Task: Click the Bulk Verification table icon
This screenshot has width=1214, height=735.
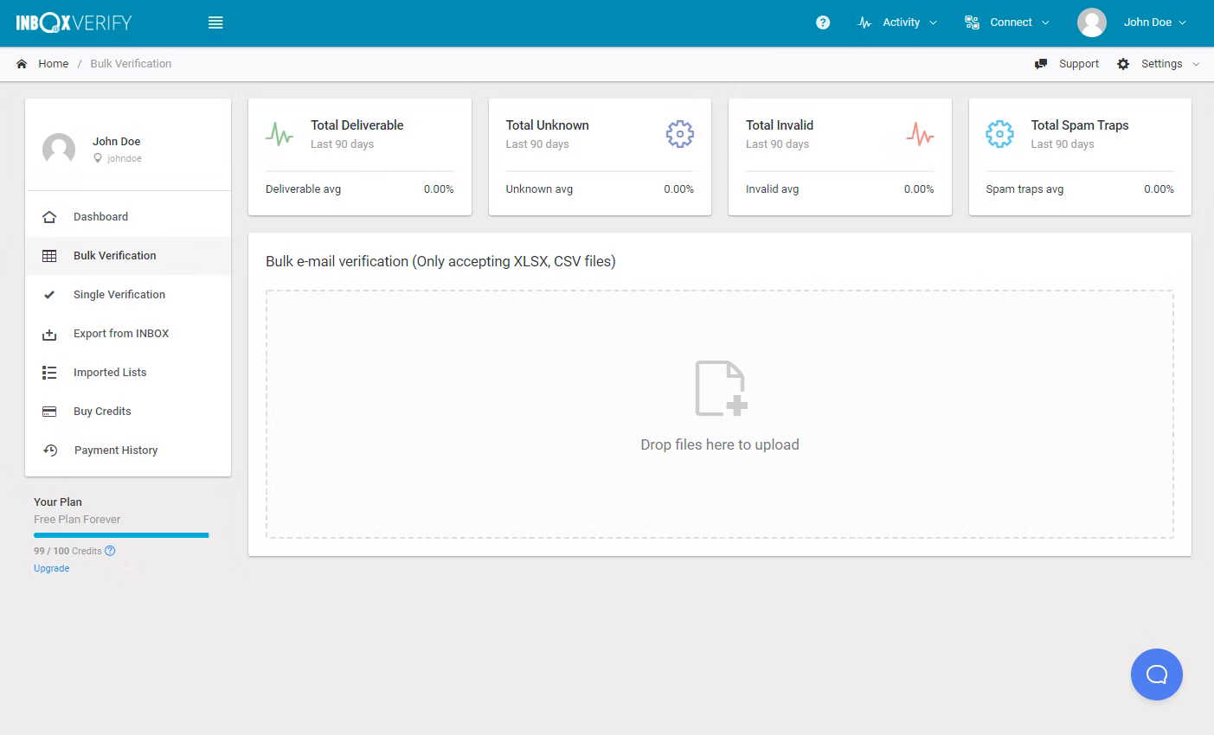Action: tap(49, 256)
